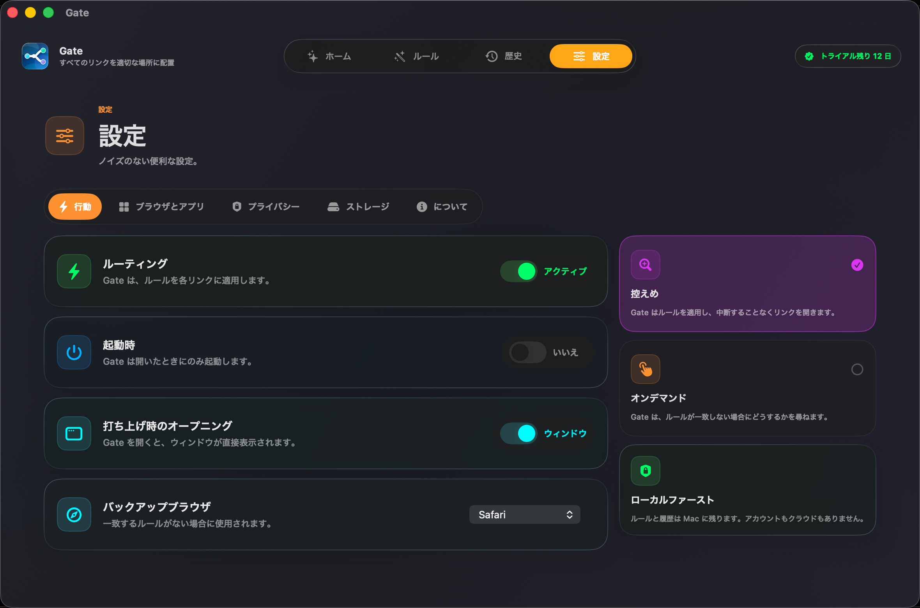Open the について sub-tab
This screenshot has height=608, width=920.
(442, 207)
